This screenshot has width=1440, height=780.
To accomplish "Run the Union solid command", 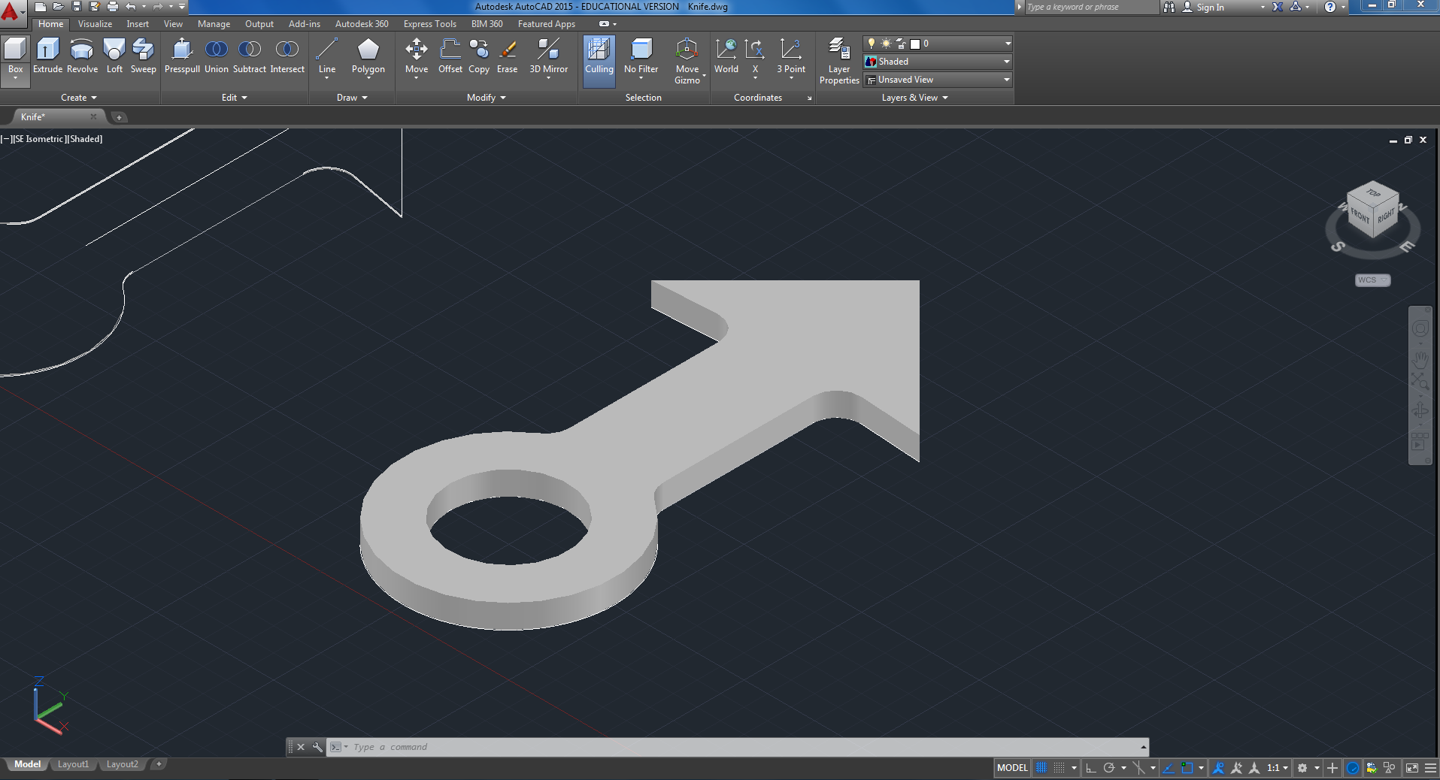I will click(x=217, y=56).
